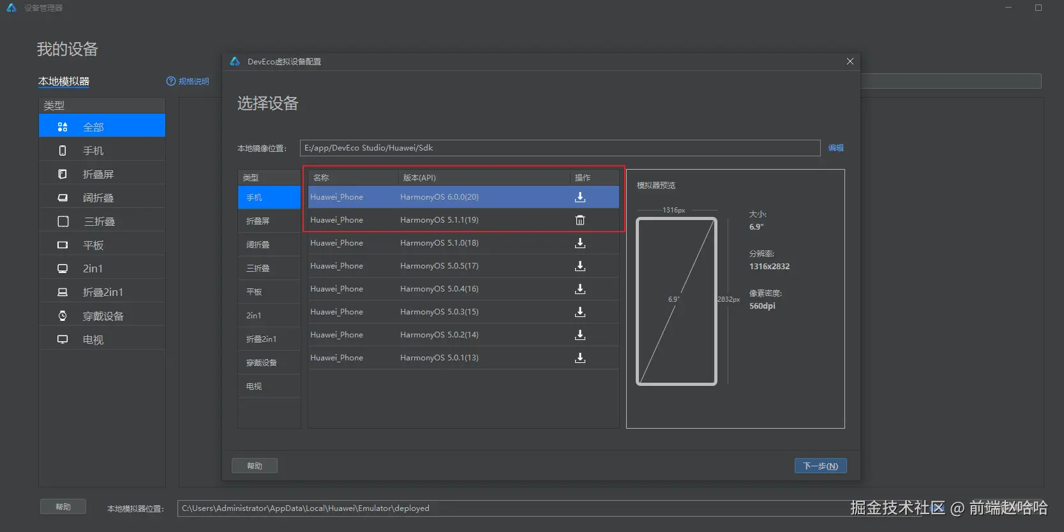This screenshot has height=532, width=1064.
Task: Select the HarmonyOS 6.0.0(20) version cell
Action: pyautogui.click(x=439, y=197)
